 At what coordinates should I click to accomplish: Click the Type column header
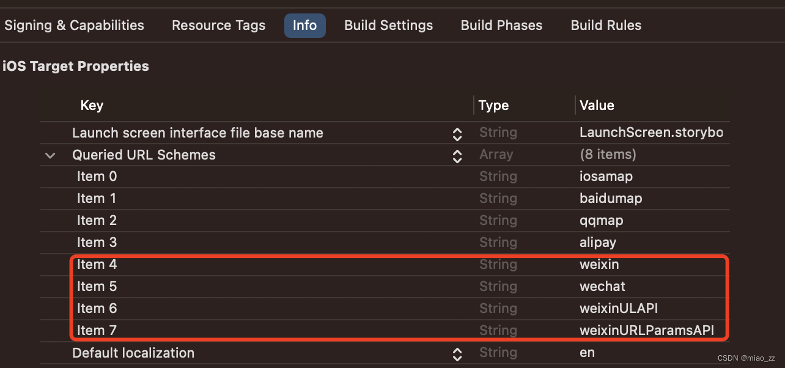493,106
